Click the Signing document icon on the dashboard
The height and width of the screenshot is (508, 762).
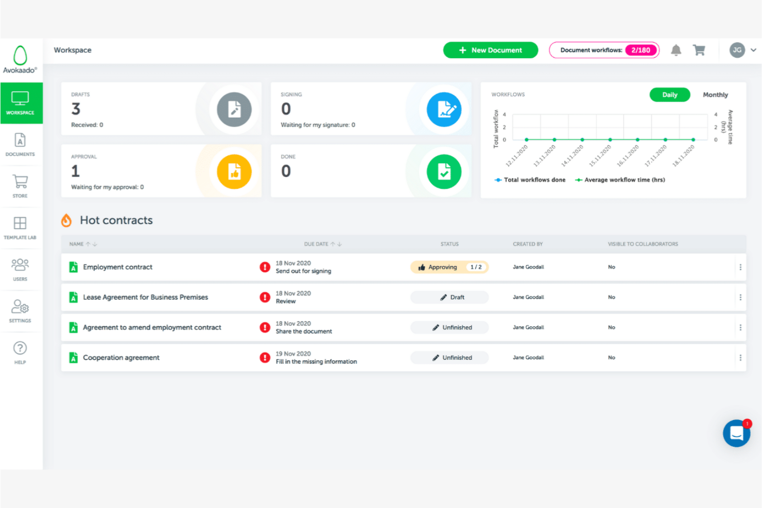click(444, 109)
